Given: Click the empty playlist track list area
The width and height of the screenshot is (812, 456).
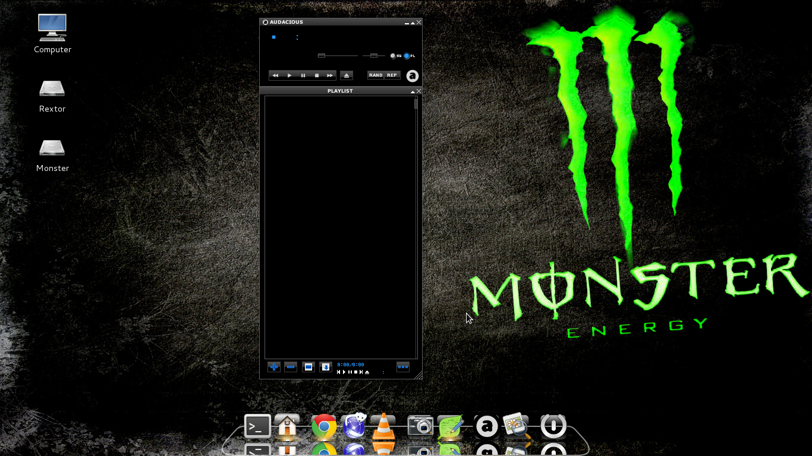Looking at the screenshot, I should [x=339, y=228].
